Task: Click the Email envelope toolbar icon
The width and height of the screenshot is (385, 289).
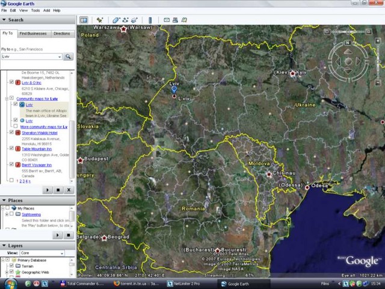Action: pyautogui.click(x=167, y=20)
